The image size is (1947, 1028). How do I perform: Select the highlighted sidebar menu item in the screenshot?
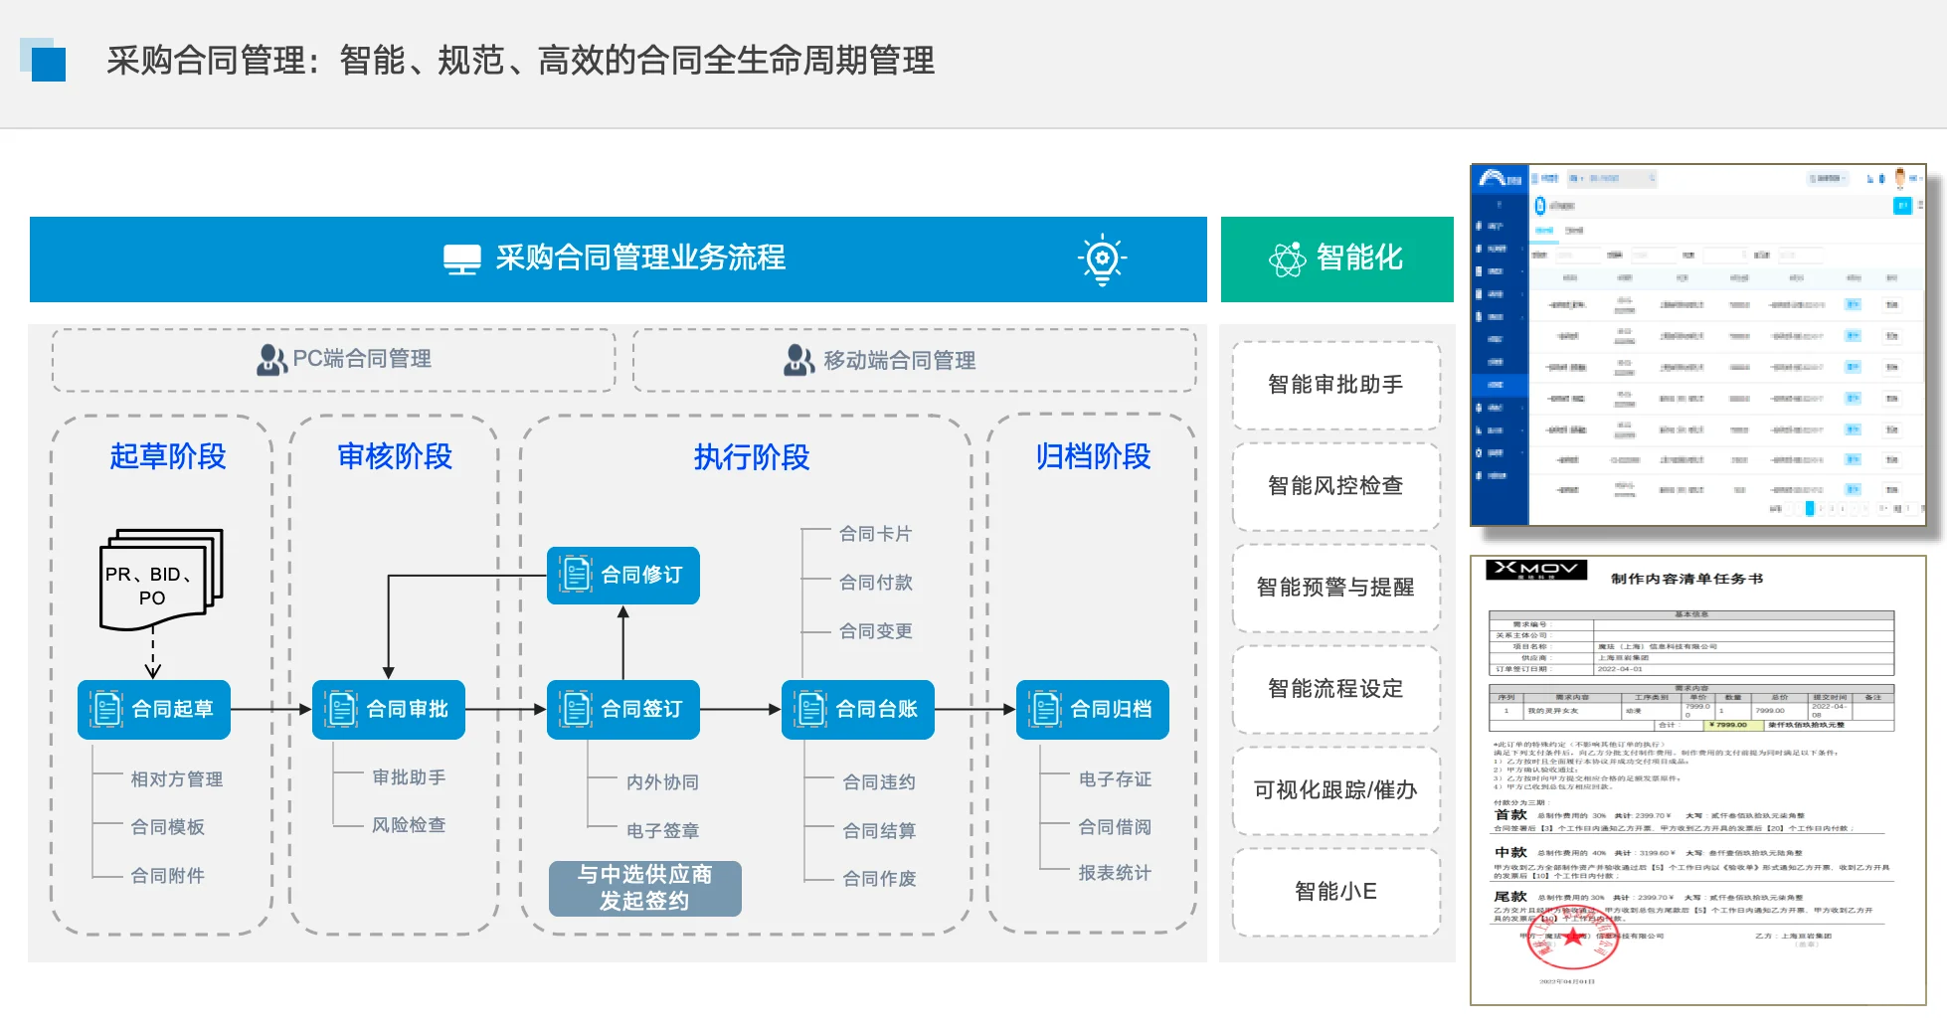(1499, 385)
